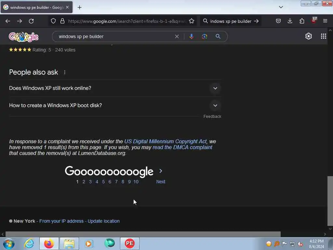Viewport: 333px width, 250px height.
Task: Go to results page 6
Action: 110,182
